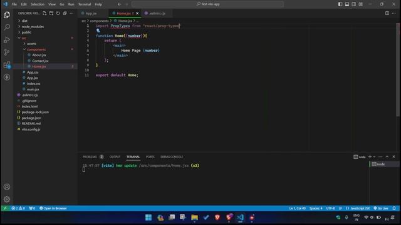Toggle secondary side bar visibility
The height and width of the screenshot is (225, 401).
pyautogui.click(x=353, y=4)
